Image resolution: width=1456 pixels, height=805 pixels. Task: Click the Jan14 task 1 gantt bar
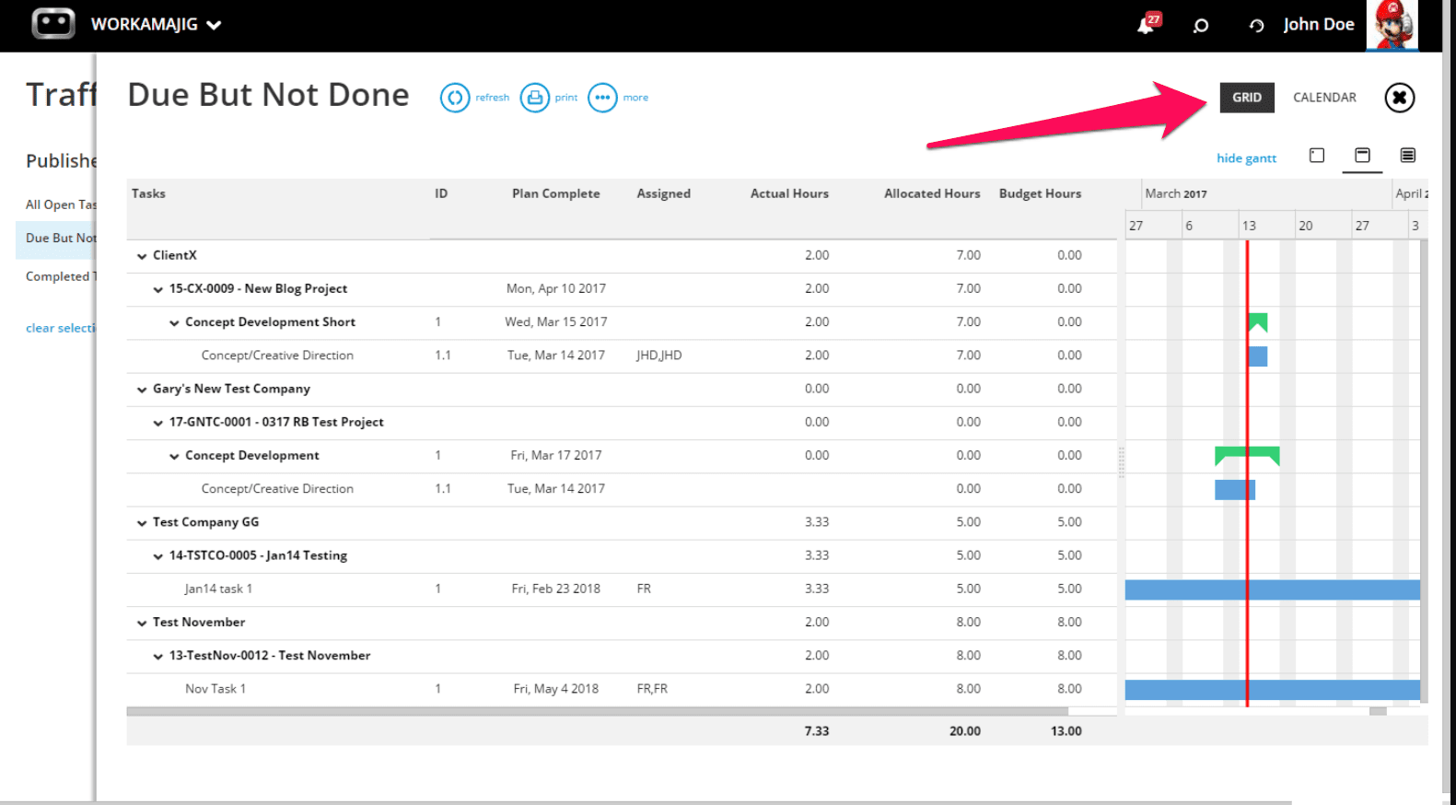click(1271, 589)
